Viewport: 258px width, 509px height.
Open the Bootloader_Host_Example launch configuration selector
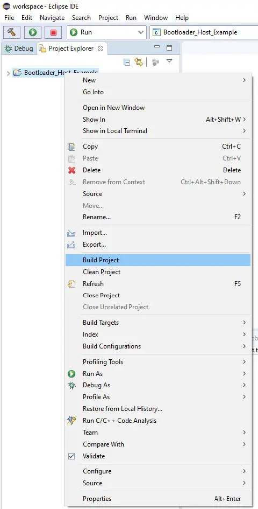[204, 32]
